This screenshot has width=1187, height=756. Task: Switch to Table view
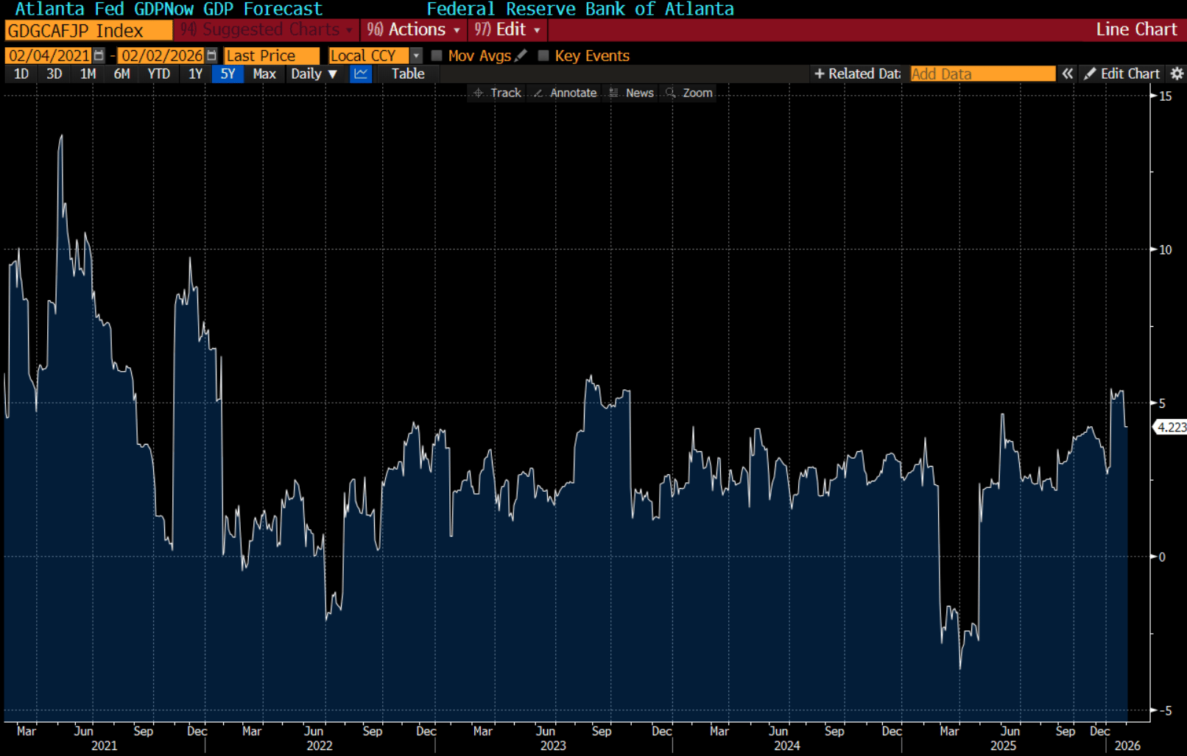pyautogui.click(x=408, y=74)
